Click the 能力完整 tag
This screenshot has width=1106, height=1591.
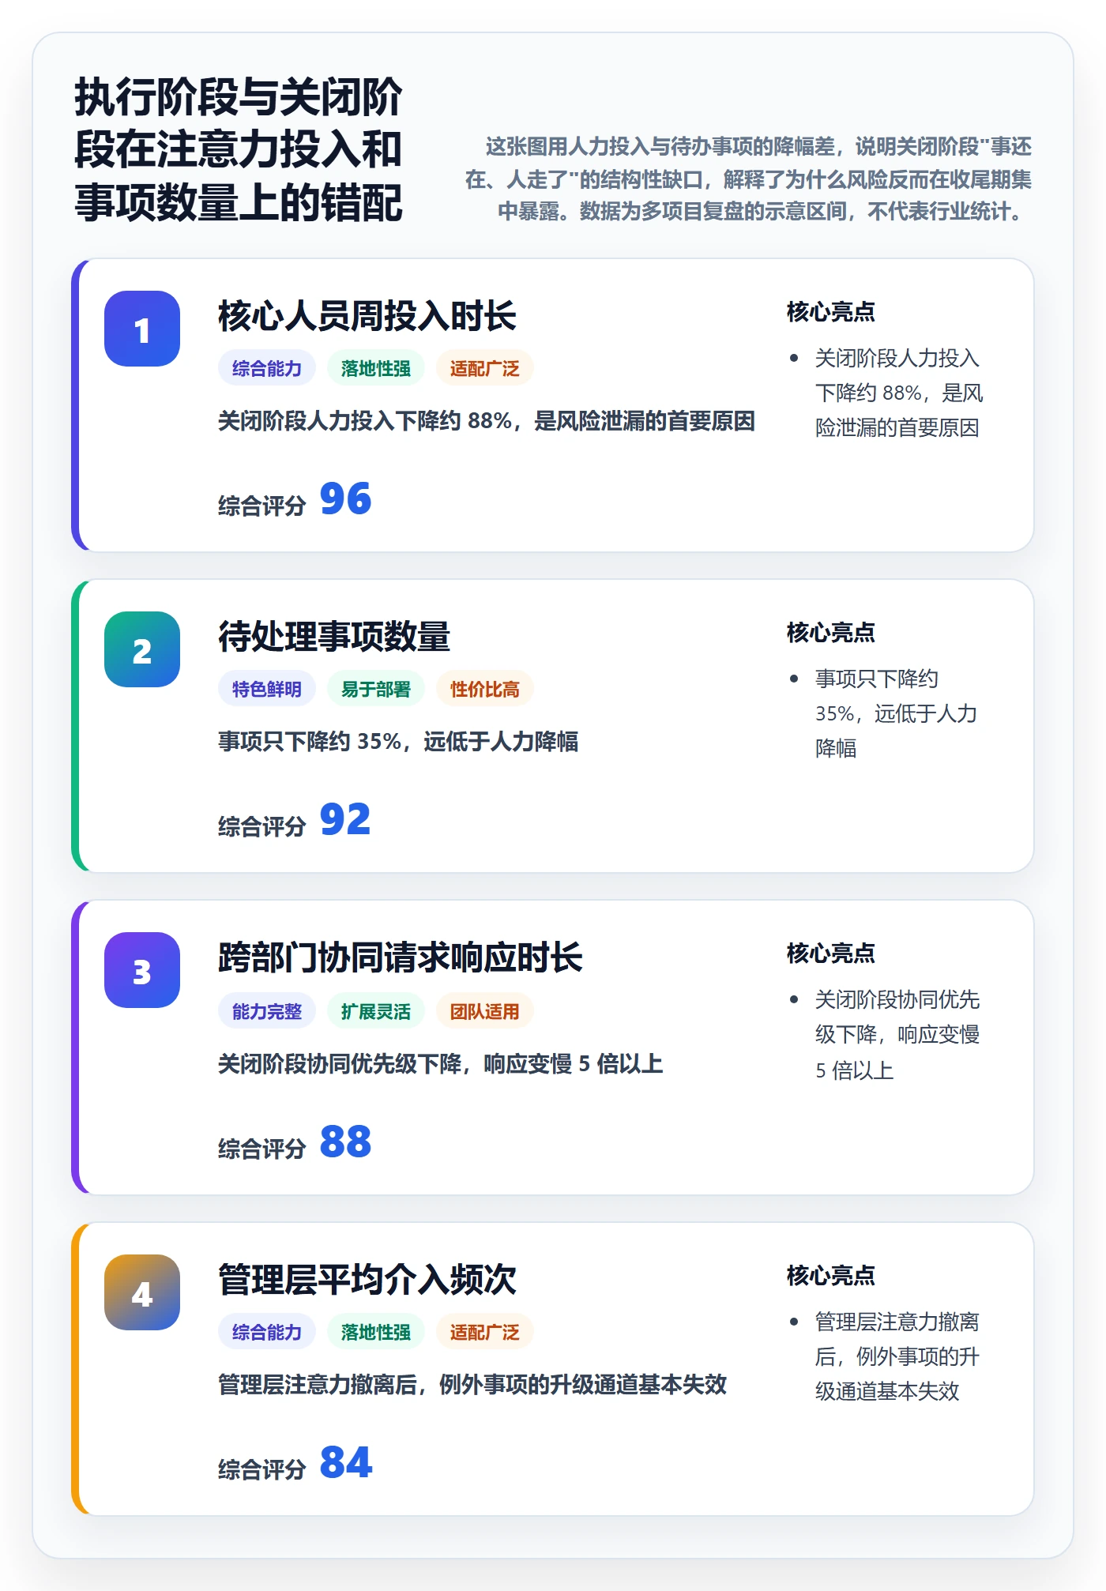tap(267, 1011)
